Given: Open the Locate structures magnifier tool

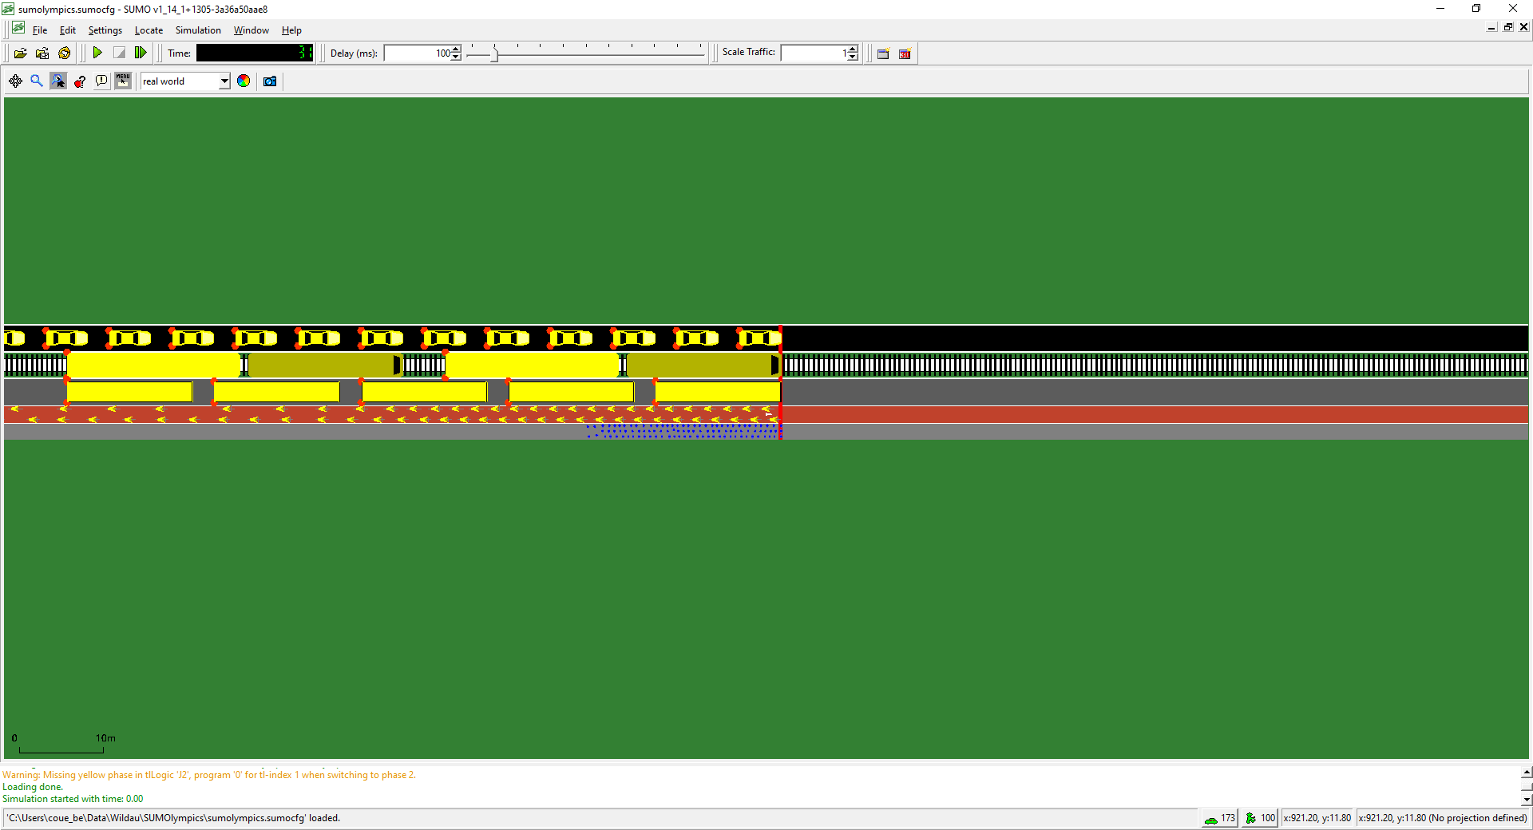Looking at the screenshot, I should [37, 81].
